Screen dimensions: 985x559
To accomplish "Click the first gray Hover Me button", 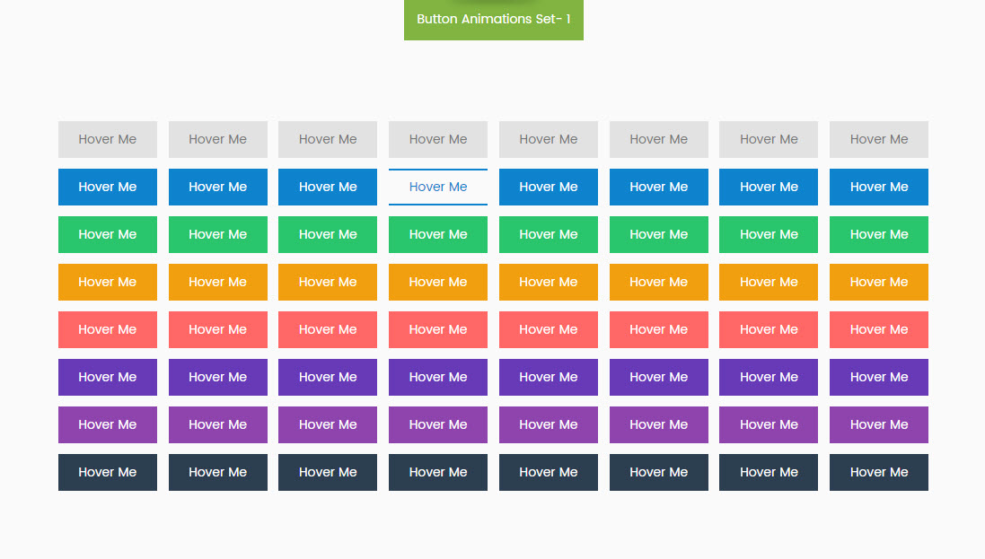I will (108, 139).
